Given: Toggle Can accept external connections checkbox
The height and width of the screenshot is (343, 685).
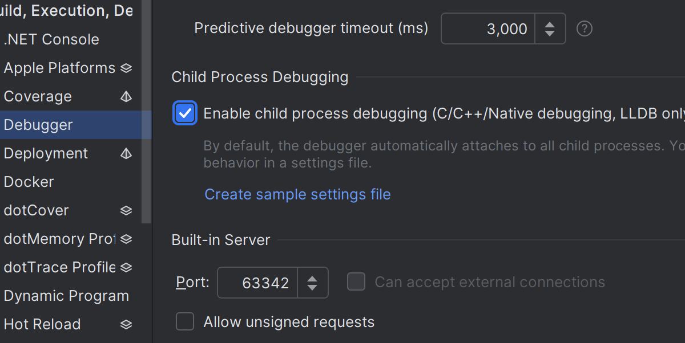Looking at the screenshot, I should [x=356, y=281].
